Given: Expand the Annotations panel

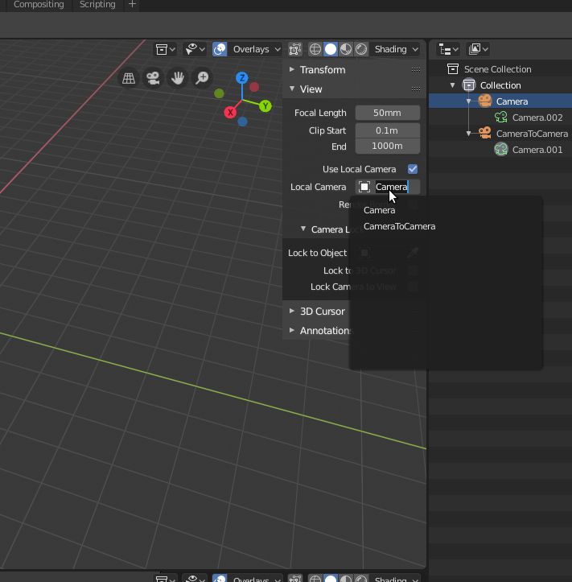Looking at the screenshot, I should point(292,330).
